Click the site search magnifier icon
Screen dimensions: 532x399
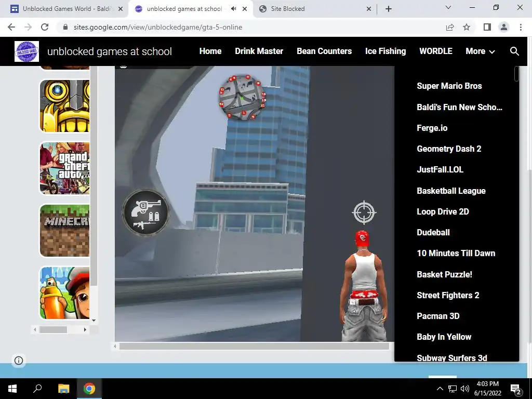click(x=514, y=51)
